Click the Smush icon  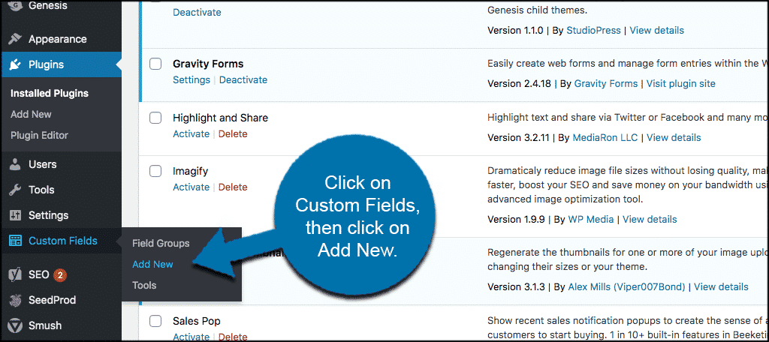[16, 325]
